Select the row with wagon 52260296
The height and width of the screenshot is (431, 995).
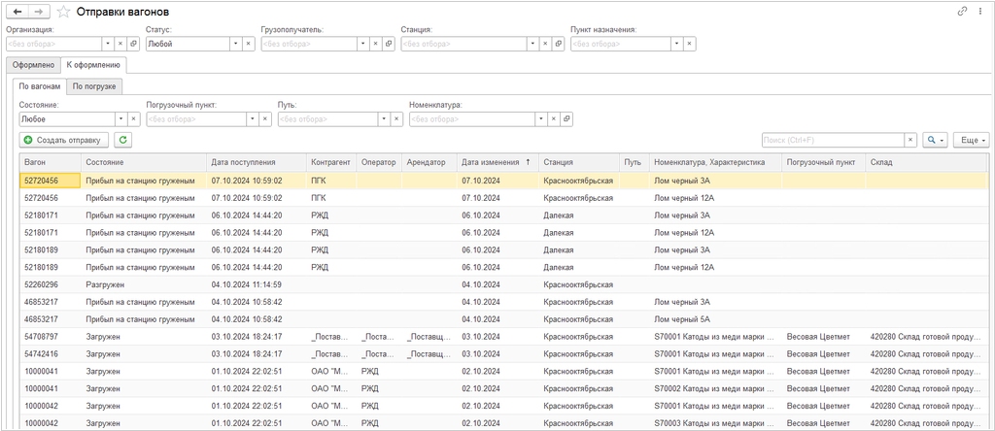(x=42, y=284)
